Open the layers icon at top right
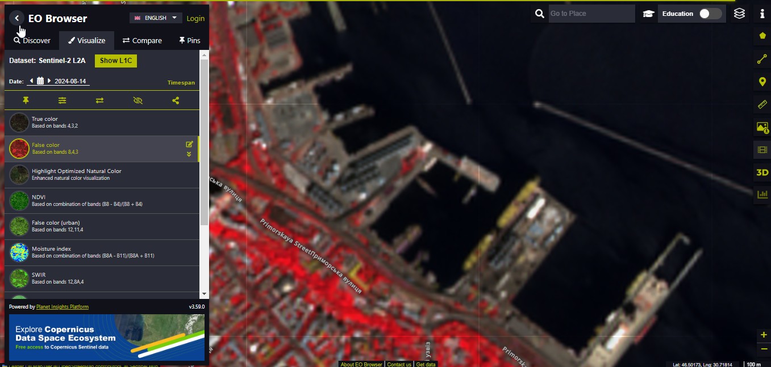 (739, 14)
